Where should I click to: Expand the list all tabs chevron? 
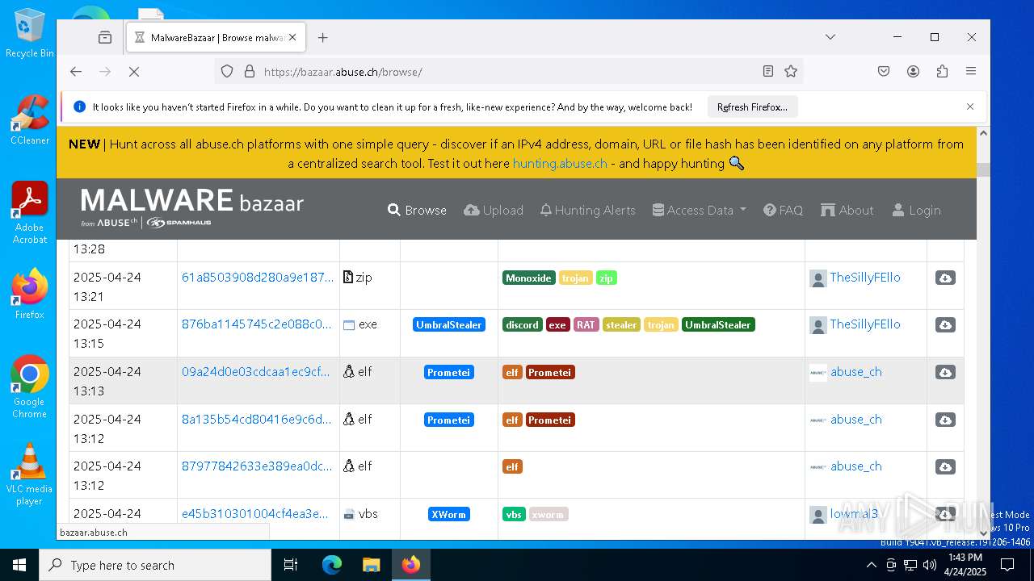[x=830, y=37]
